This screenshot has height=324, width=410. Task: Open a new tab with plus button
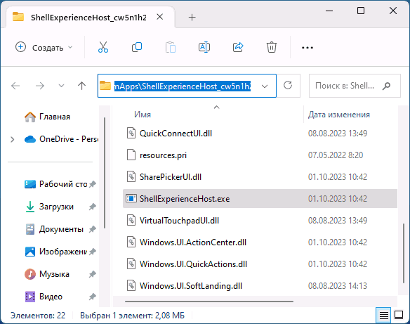192,18
